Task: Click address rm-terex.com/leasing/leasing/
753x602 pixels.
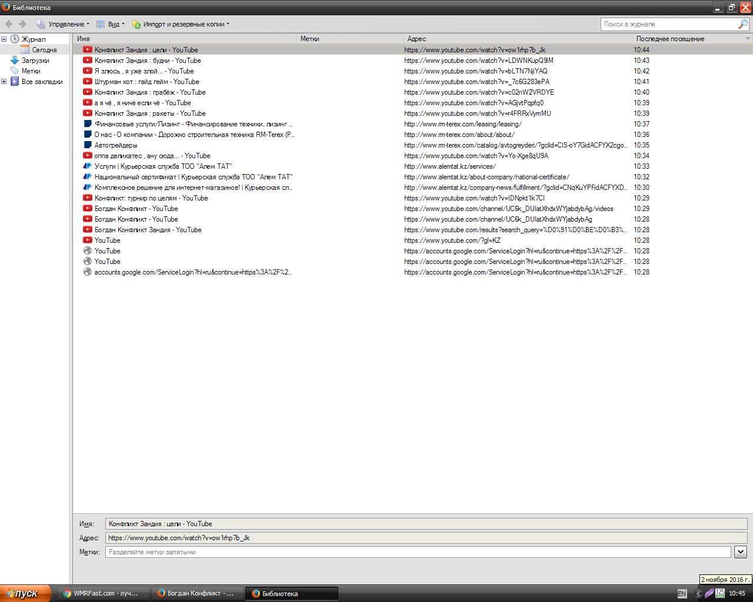Action: click(463, 124)
